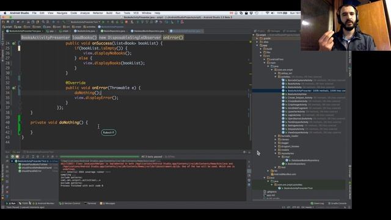
Task: Open help from the Run panel sidebar
Action: coord(7,197)
